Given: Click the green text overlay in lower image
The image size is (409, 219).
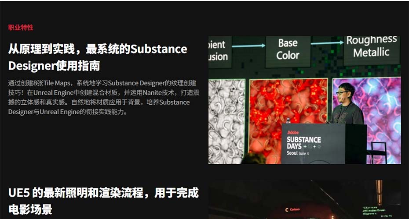Looking at the screenshot, I should 375,211.
